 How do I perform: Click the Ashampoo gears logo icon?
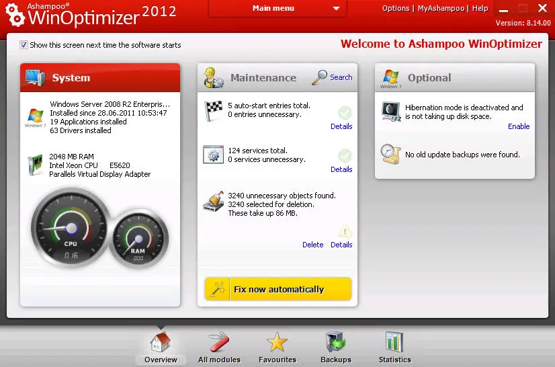pyautogui.click(x=15, y=15)
